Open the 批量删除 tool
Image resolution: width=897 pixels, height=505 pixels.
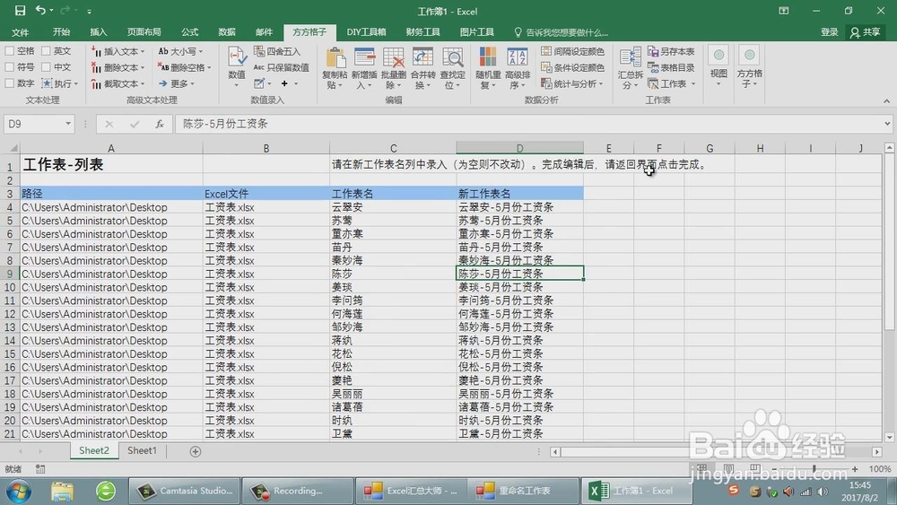coord(394,69)
